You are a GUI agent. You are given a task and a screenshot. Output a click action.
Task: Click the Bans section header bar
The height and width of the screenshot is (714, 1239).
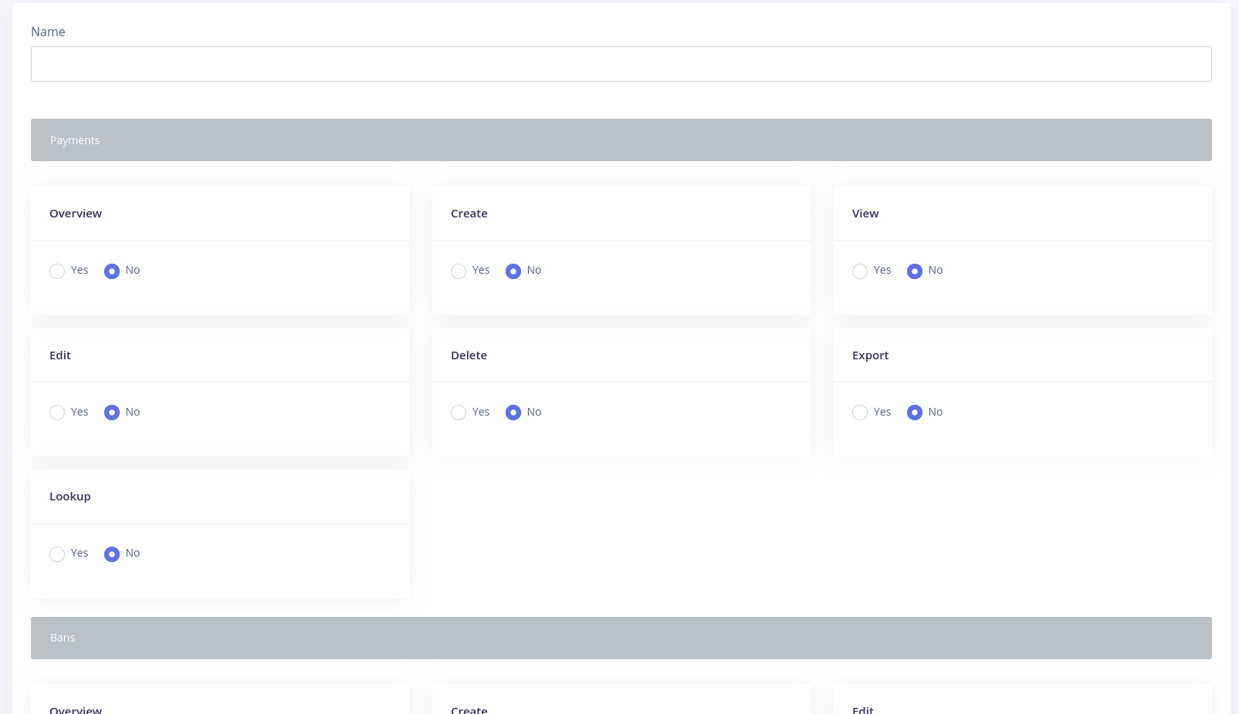[621, 638]
